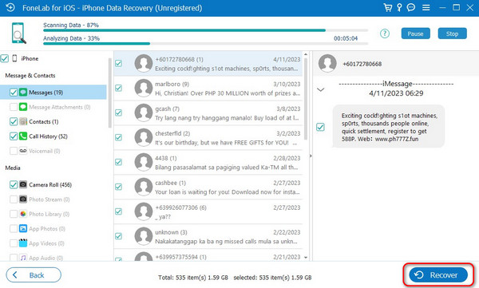Click the register key icon
Screen dimensions: 479x288
[x=399, y=8]
